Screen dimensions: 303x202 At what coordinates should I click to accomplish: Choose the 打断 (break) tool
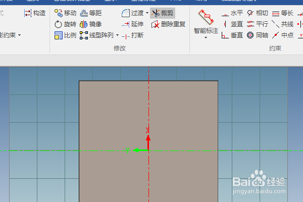pos(132,35)
